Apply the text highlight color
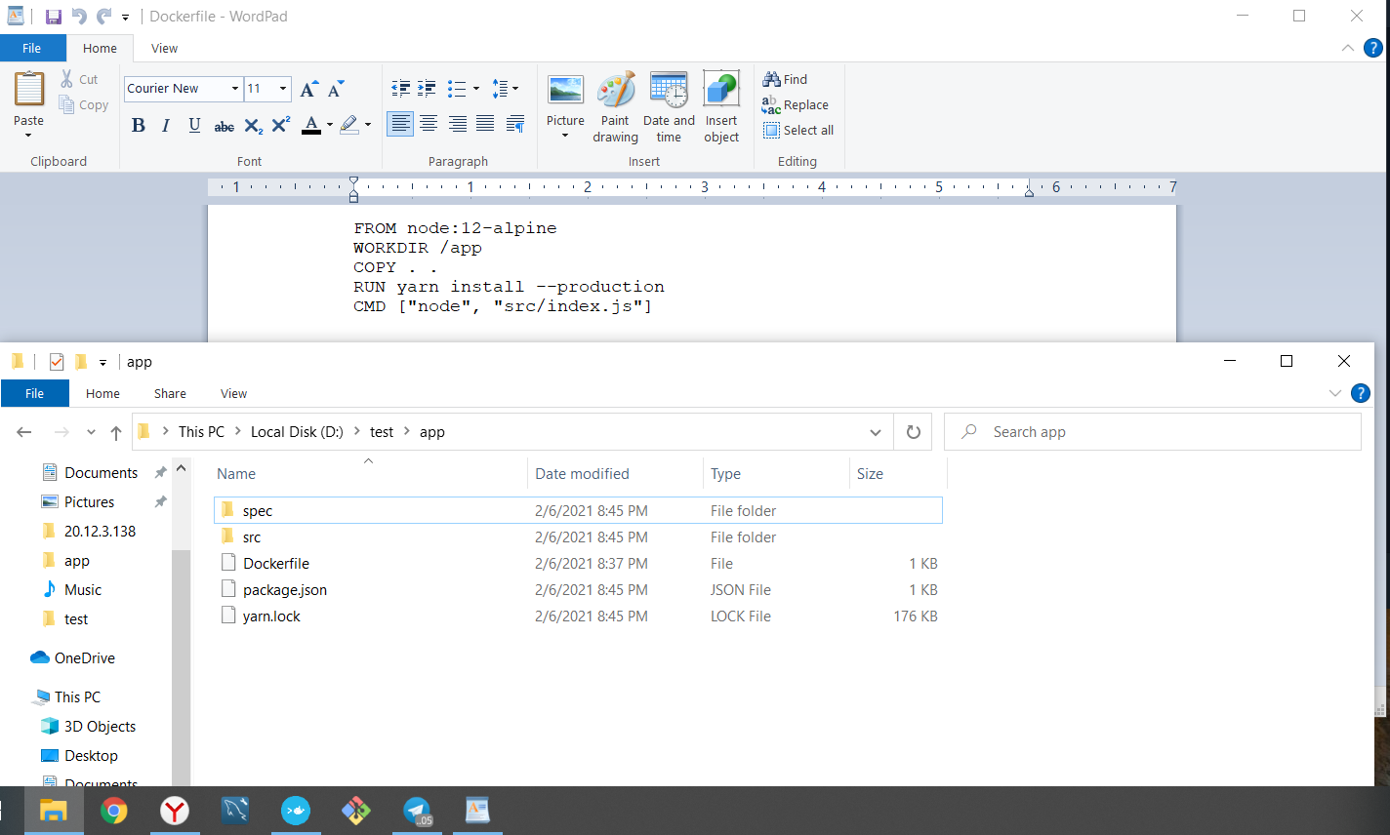 tap(349, 125)
